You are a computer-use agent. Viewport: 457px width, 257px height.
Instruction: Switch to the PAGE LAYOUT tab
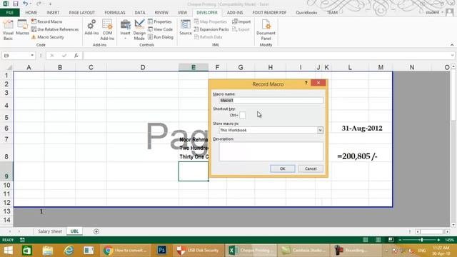point(82,13)
